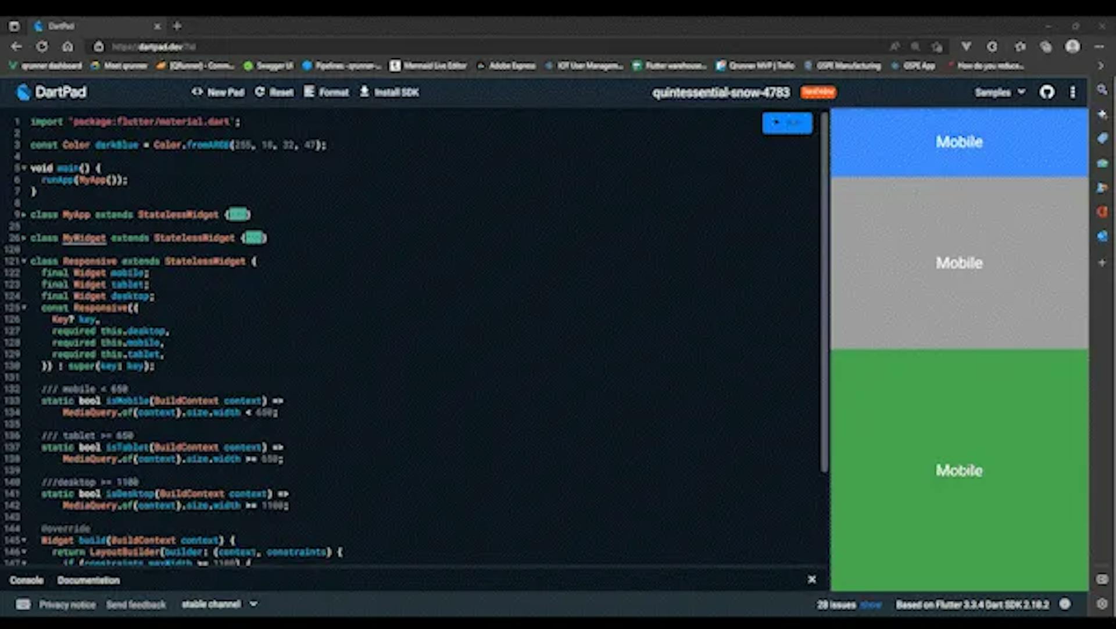Screen dimensions: 1116x629
Task: Click the keyboard shortcuts icon in the status bar
Action: (23, 605)
